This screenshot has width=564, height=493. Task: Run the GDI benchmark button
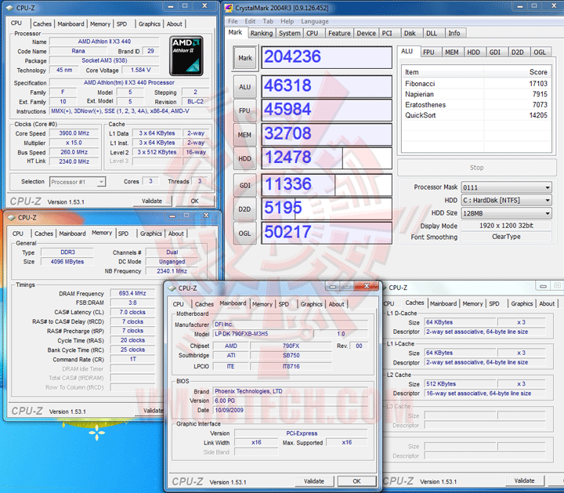pos(245,185)
